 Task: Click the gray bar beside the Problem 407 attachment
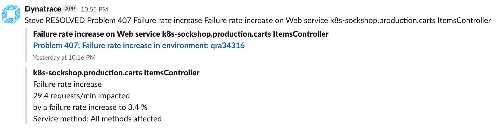click(x=26, y=45)
